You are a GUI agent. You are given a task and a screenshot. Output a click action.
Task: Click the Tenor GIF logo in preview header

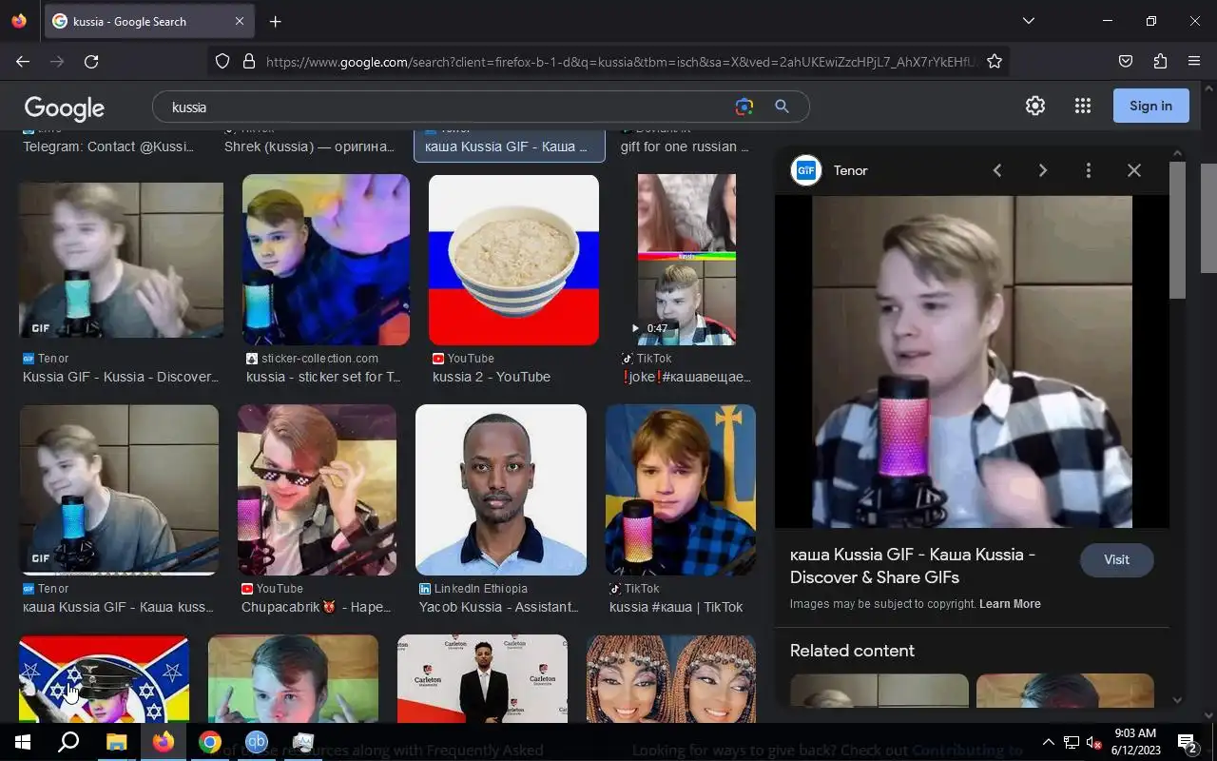(x=806, y=170)
